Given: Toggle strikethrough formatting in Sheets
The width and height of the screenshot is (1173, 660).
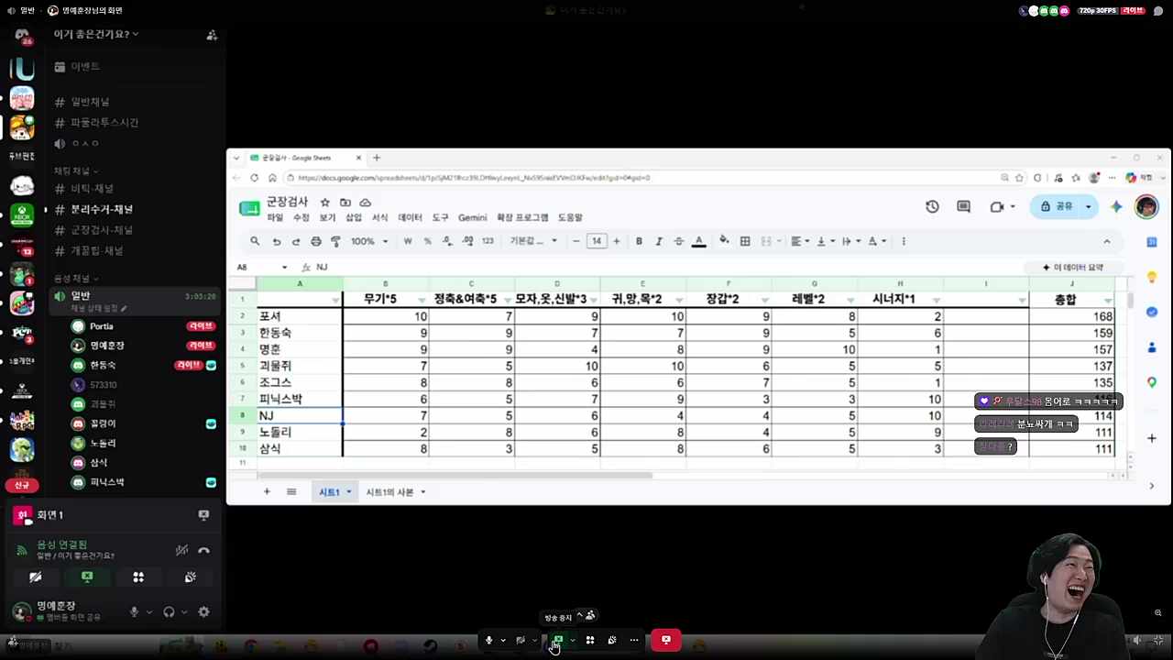Looking at the screenshot, I should point(678,241).
